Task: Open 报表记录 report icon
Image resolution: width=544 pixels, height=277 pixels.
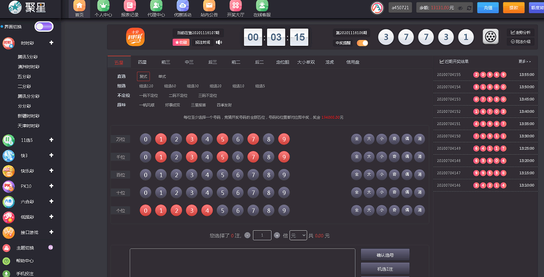Action: (130, 6)
